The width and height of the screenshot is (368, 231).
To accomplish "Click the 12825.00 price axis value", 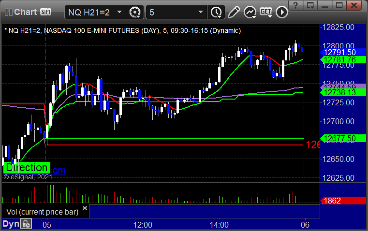I will pos(339,27).
